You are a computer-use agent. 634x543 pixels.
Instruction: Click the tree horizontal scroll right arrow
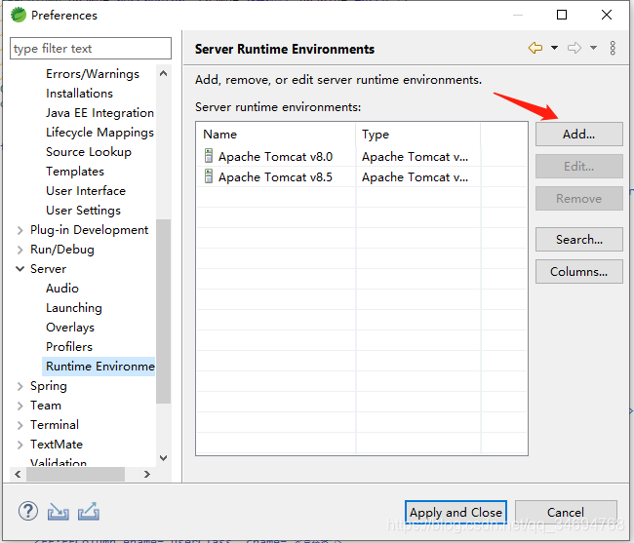pos(147,474)
